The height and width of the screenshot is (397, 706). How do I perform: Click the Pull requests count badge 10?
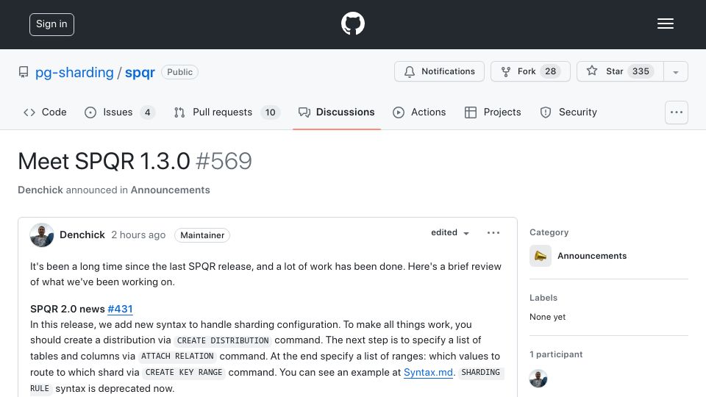click(270, 112)
